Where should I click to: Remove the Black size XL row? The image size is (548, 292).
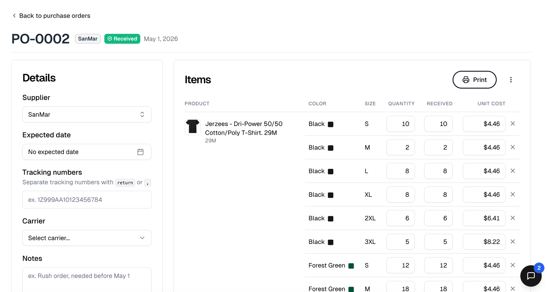point(513,194)
